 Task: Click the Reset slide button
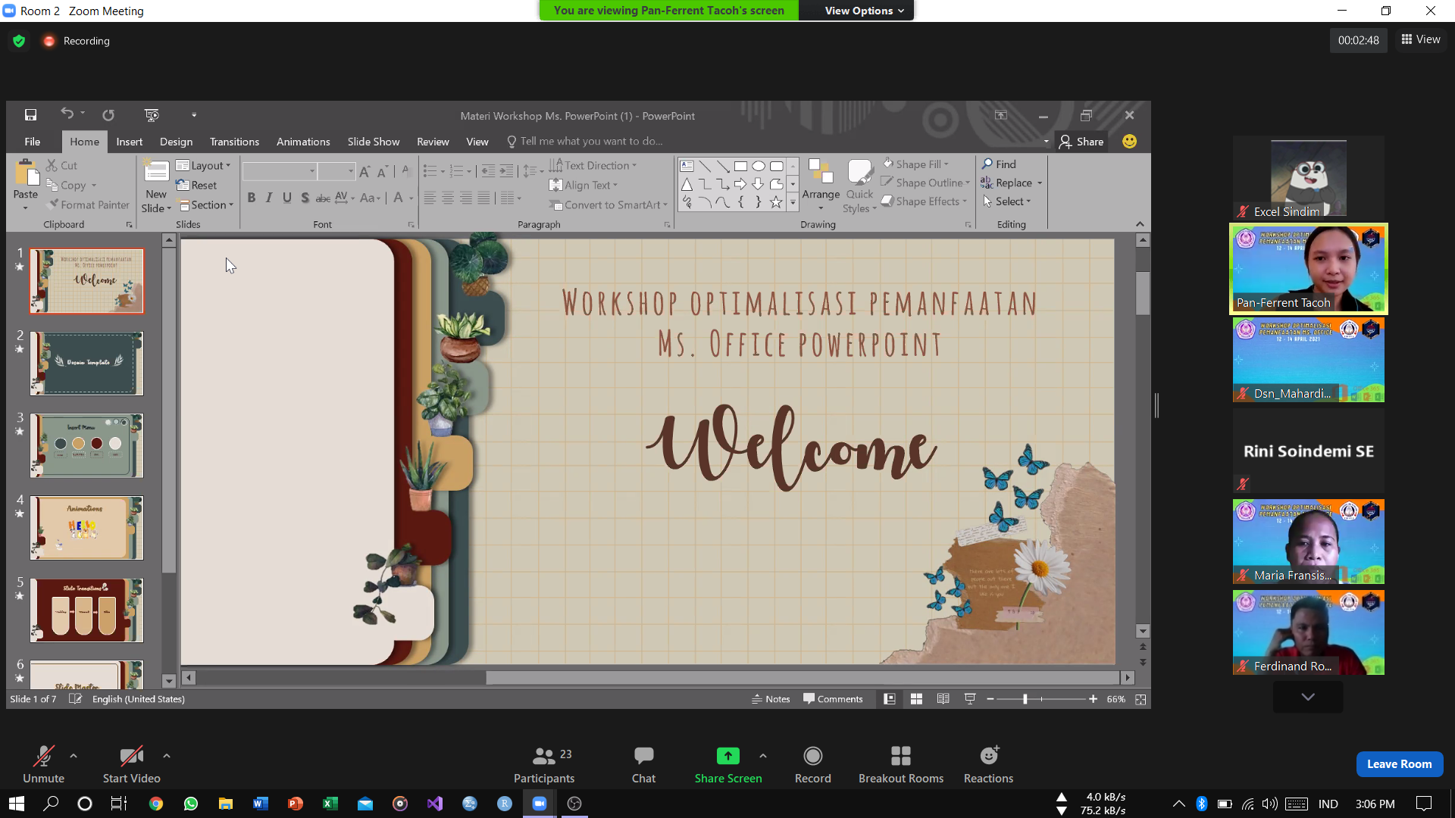pos(197,185)
